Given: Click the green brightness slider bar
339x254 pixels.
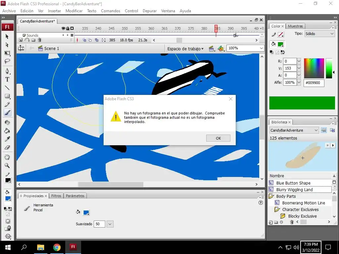Looking at the screenshot, I should coord(329,68).
